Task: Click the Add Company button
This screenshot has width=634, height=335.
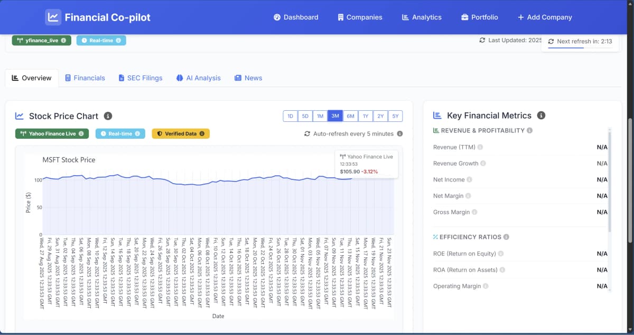Action: pos(544,17)
